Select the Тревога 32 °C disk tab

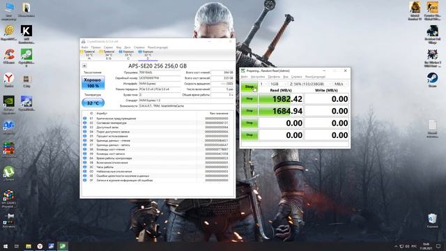tap(89, 55)
